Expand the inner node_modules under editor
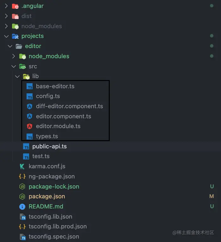221x242 pixels. pyautogui.click(x=14, y=56)
